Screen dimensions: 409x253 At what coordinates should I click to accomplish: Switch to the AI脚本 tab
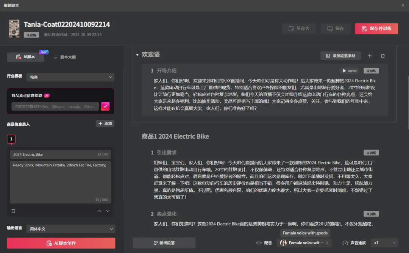point(25,57)
